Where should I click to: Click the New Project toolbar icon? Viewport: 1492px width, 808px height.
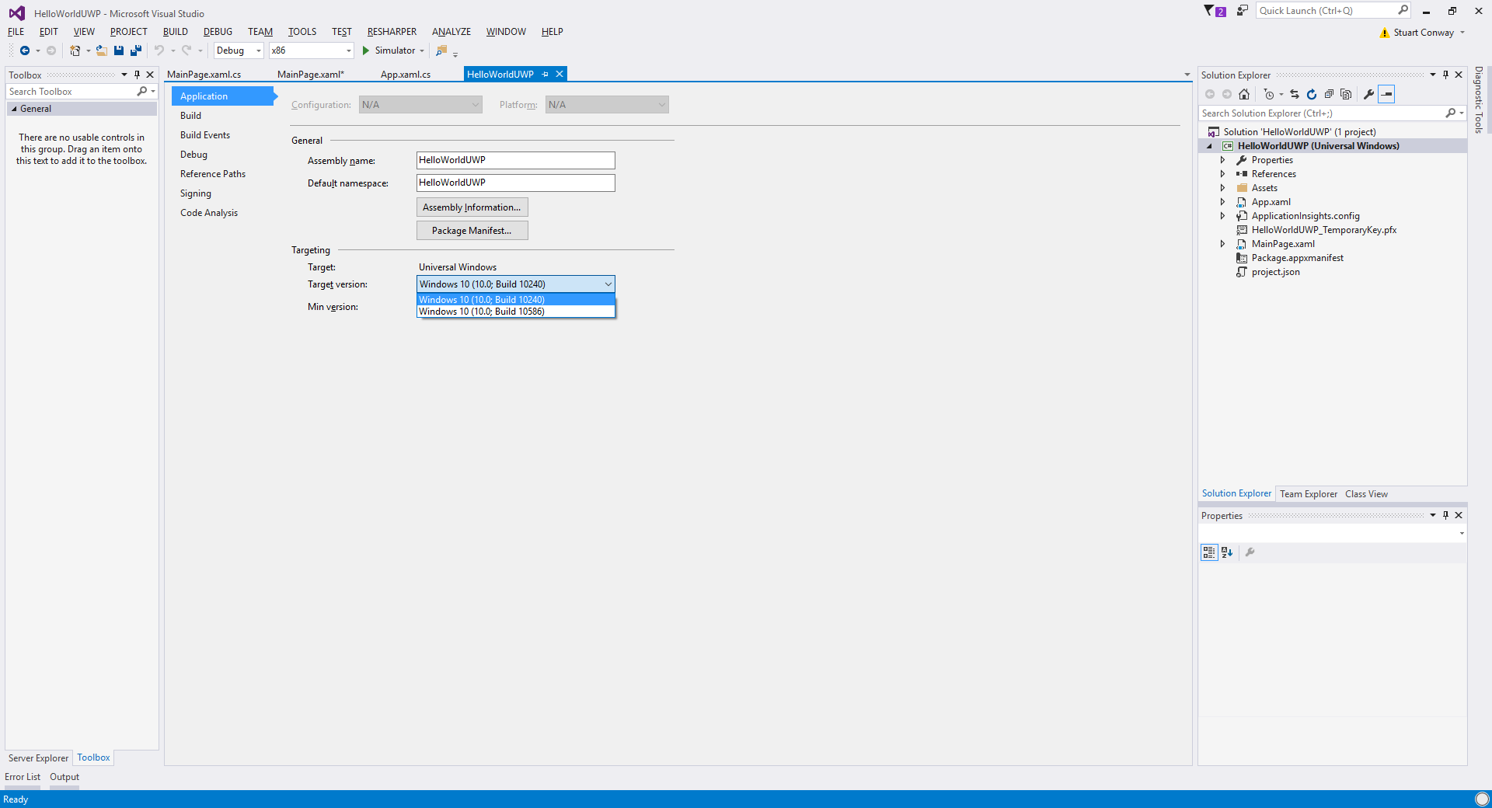pyautogui.click(x=75, y=50)
